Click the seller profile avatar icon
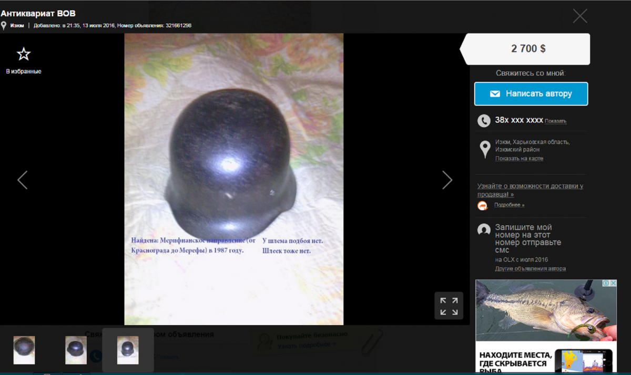Image resolution: width=631 pixels, height=375 pixels. pos(484,230)
